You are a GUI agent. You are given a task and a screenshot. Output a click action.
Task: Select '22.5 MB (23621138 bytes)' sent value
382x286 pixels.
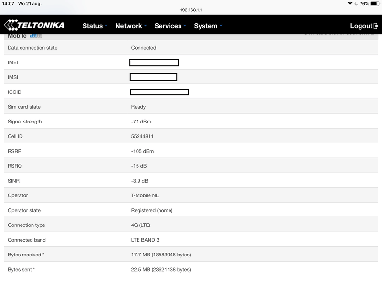[161, 269]
